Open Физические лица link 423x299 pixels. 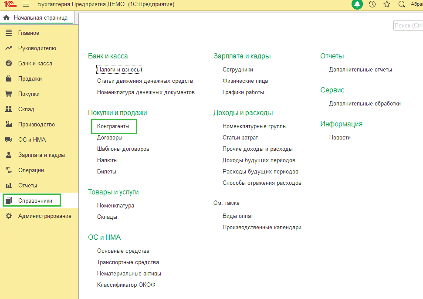coord(245,81)
